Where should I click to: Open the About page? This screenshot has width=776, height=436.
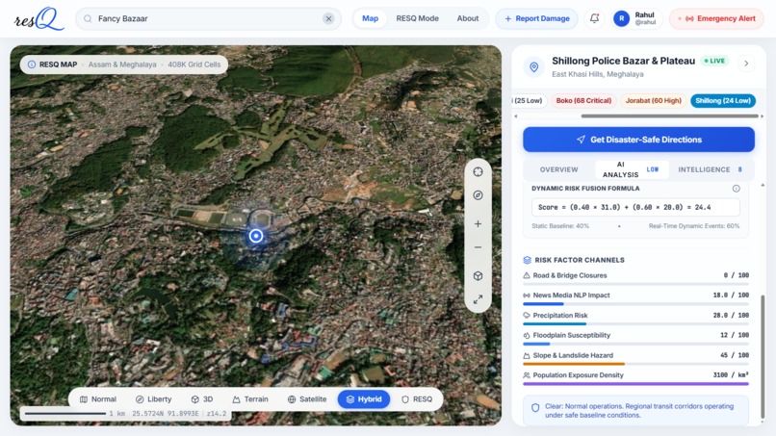pos(468,19)
